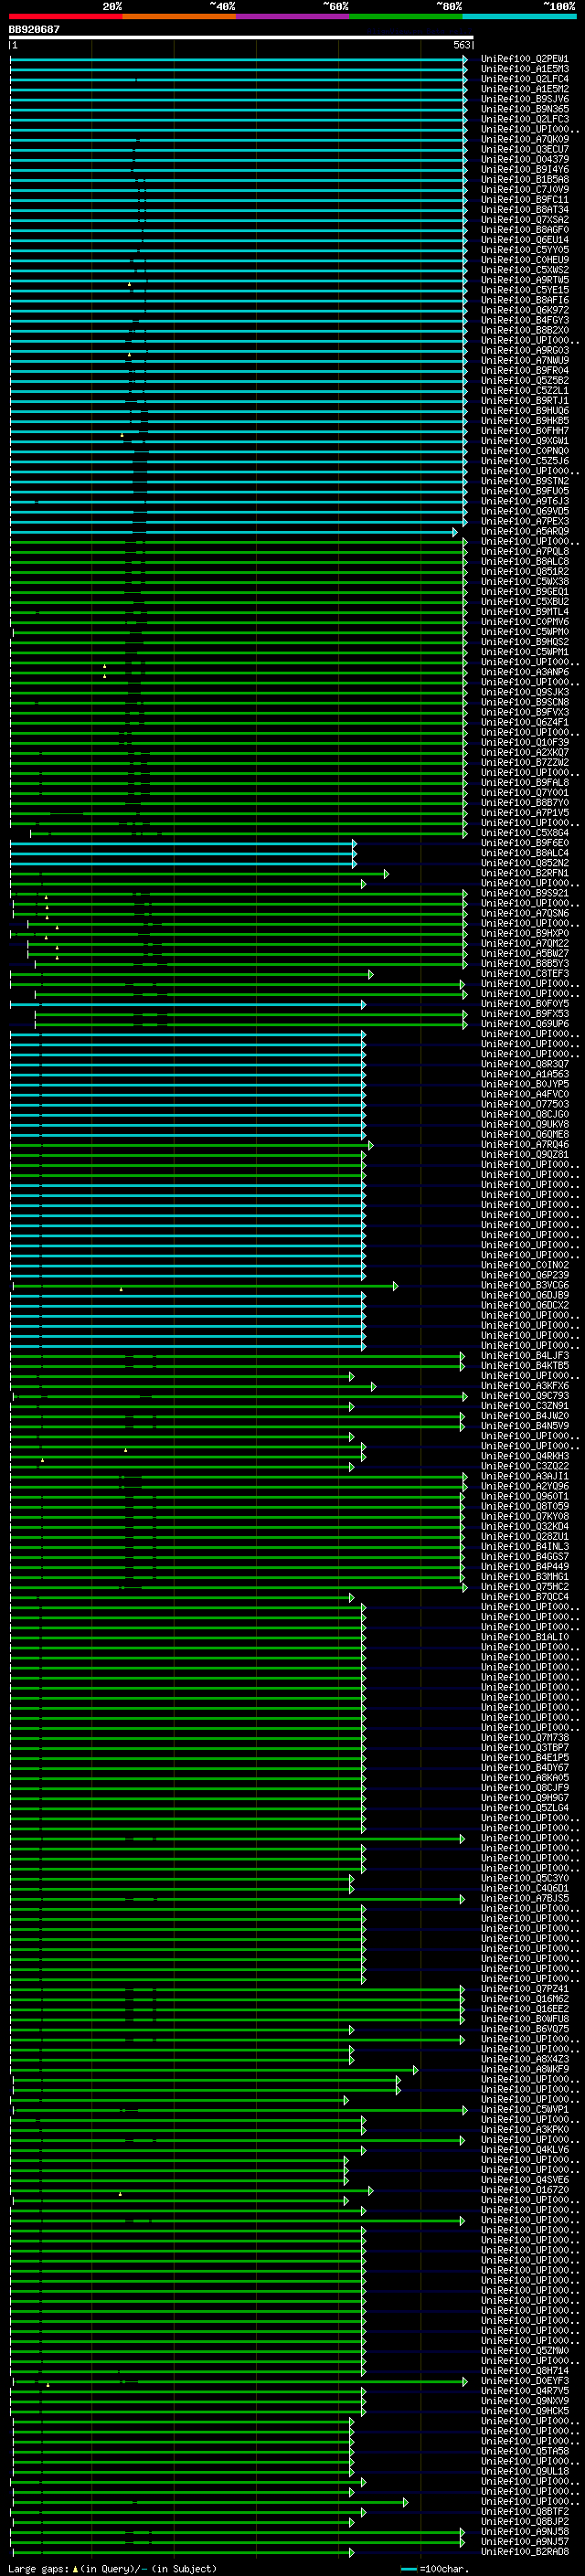Click UniRef100_B0F0Y5 label

click(524, 1003)
